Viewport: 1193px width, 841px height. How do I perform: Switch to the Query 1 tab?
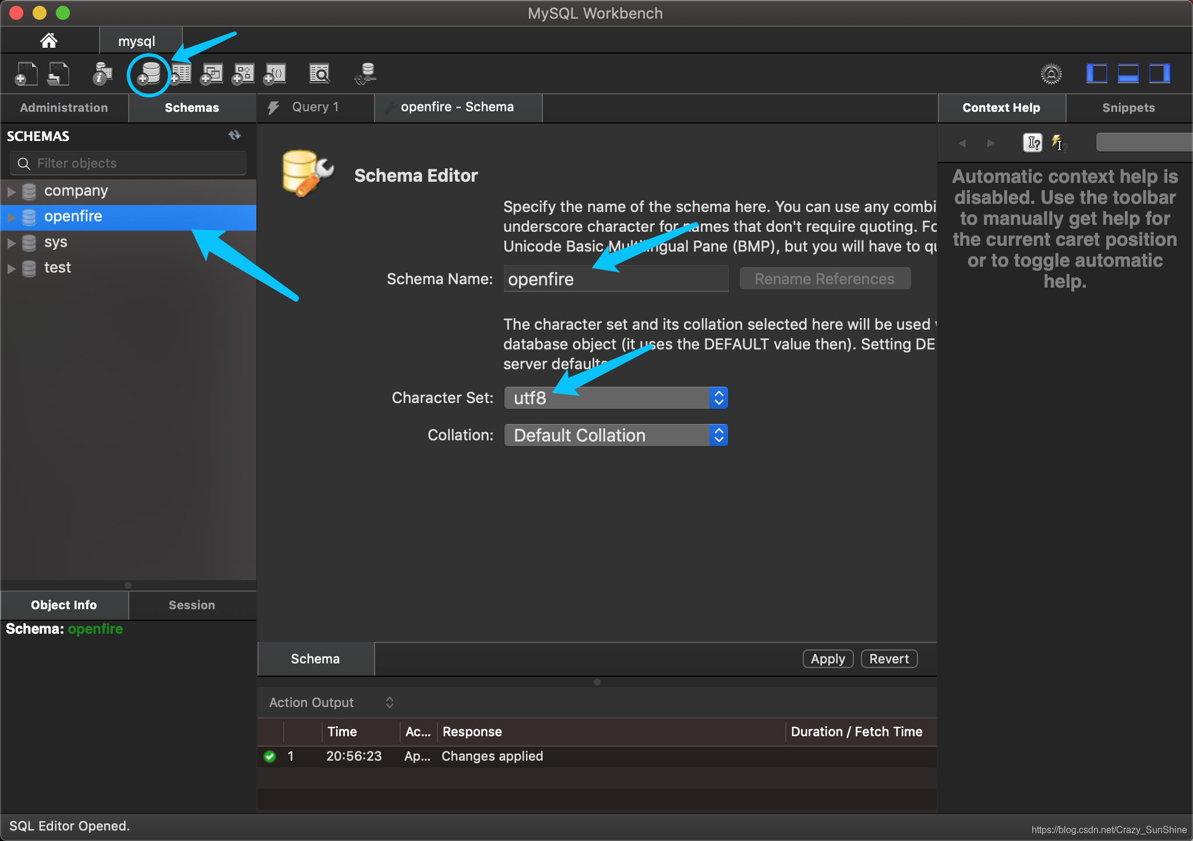point(316,107)
